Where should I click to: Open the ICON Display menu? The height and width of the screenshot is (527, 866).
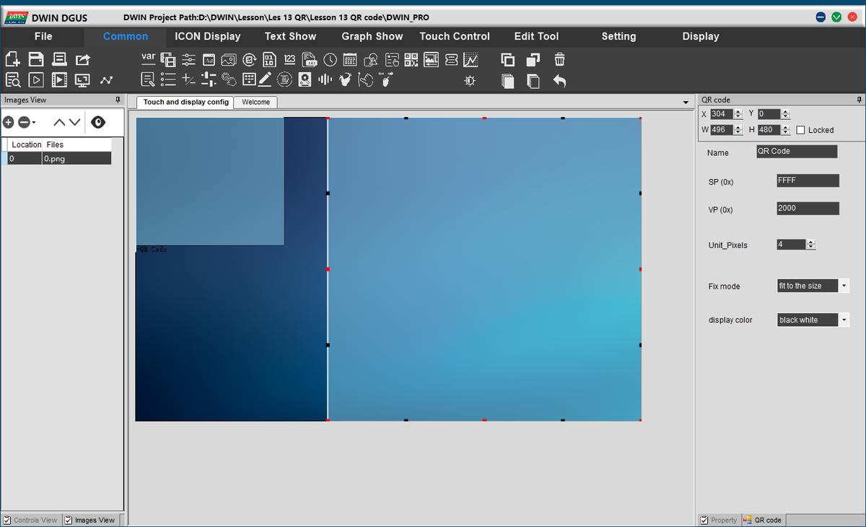(208, 36)
